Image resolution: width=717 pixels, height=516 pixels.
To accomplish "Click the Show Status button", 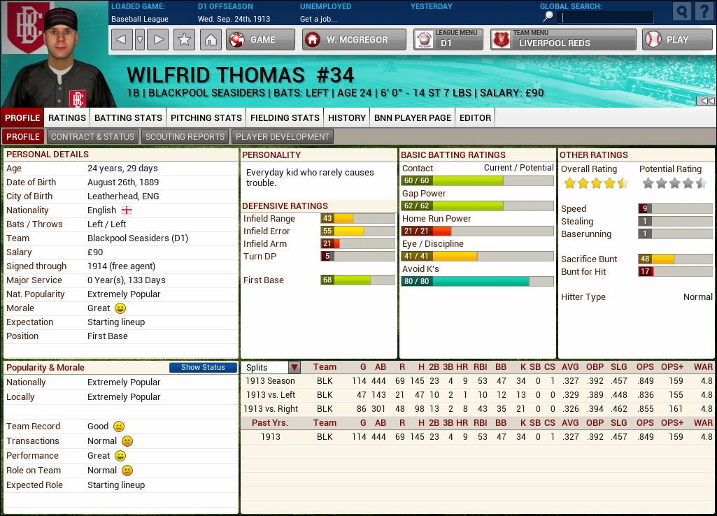I will [x=202, y=367].
